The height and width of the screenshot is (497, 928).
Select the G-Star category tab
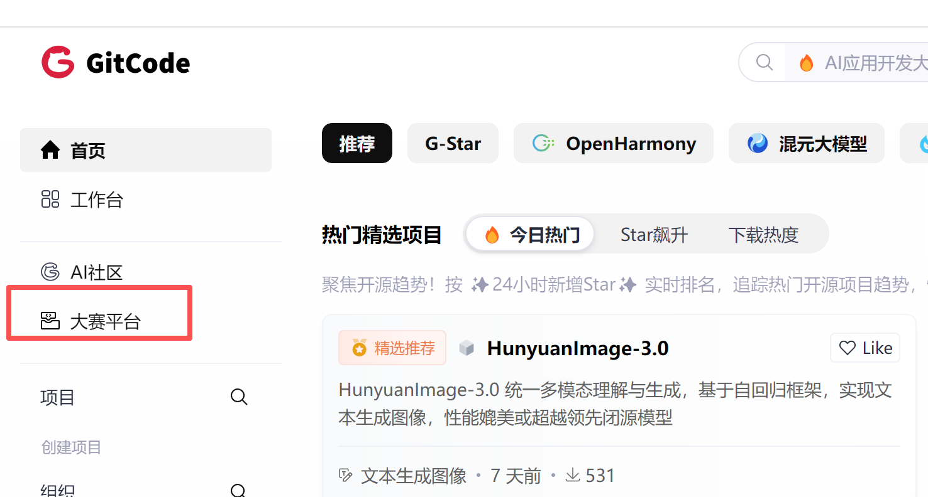(453, 143)
